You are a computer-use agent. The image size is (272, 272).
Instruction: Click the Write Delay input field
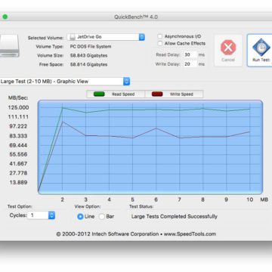[x=190, y=64]
